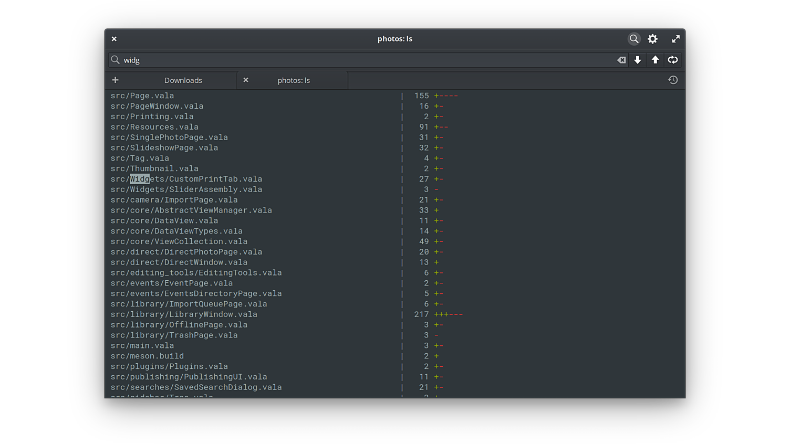The width and height of the screenshot is (790, 444).
Task: Clear the search text field
Action: pos(621,60)
